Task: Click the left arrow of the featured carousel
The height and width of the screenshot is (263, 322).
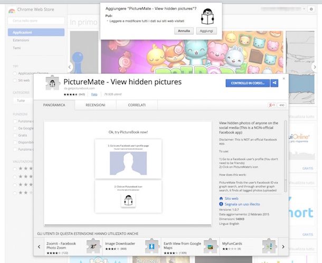Action: [70, 67]
